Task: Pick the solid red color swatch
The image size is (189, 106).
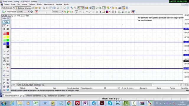Action: pyautogui.click(x=8, y=34)
